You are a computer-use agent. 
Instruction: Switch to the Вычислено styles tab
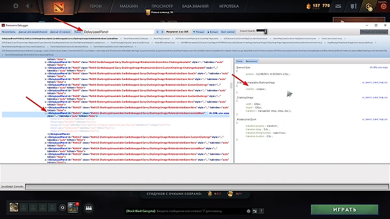(253, 61)
